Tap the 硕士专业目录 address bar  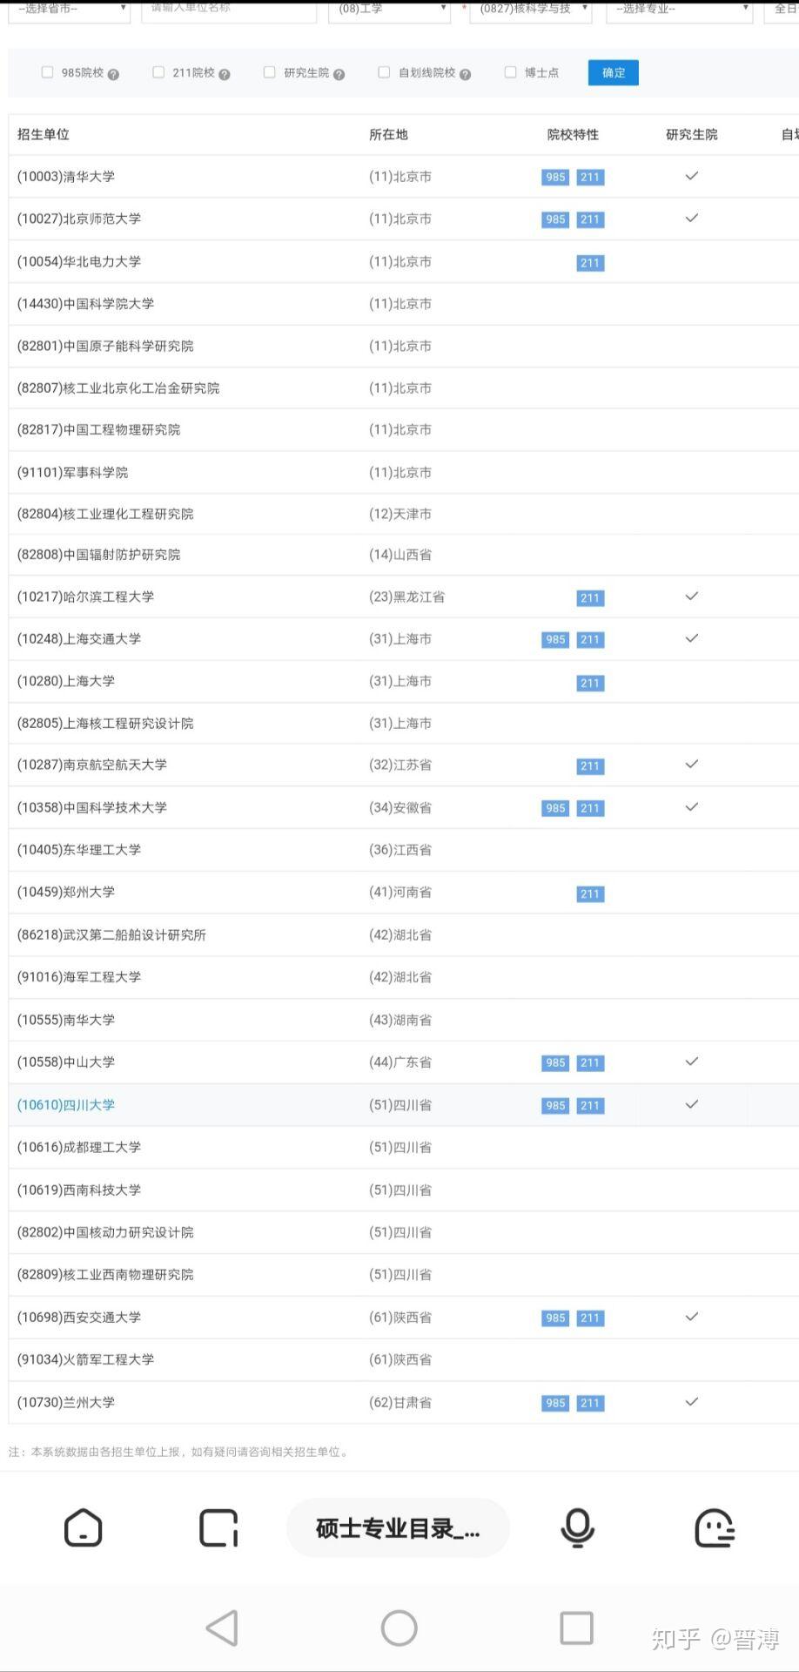(x=398, y=1528)
